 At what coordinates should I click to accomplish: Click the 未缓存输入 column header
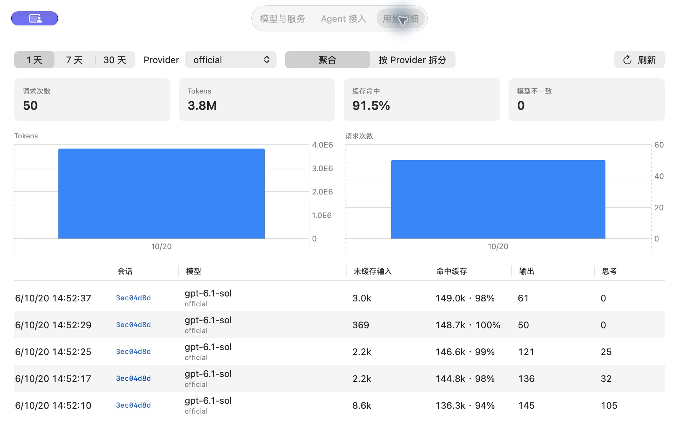373,271
